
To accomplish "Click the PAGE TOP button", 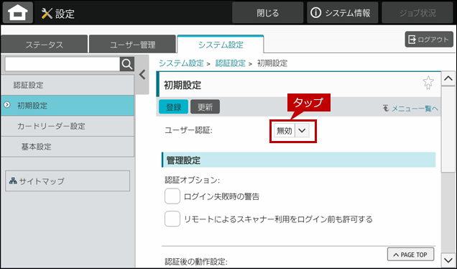I will click(410, 255).
